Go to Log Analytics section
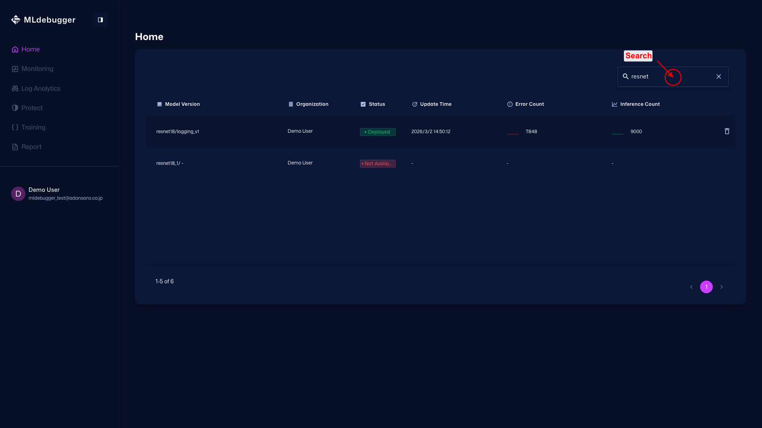 40,88
